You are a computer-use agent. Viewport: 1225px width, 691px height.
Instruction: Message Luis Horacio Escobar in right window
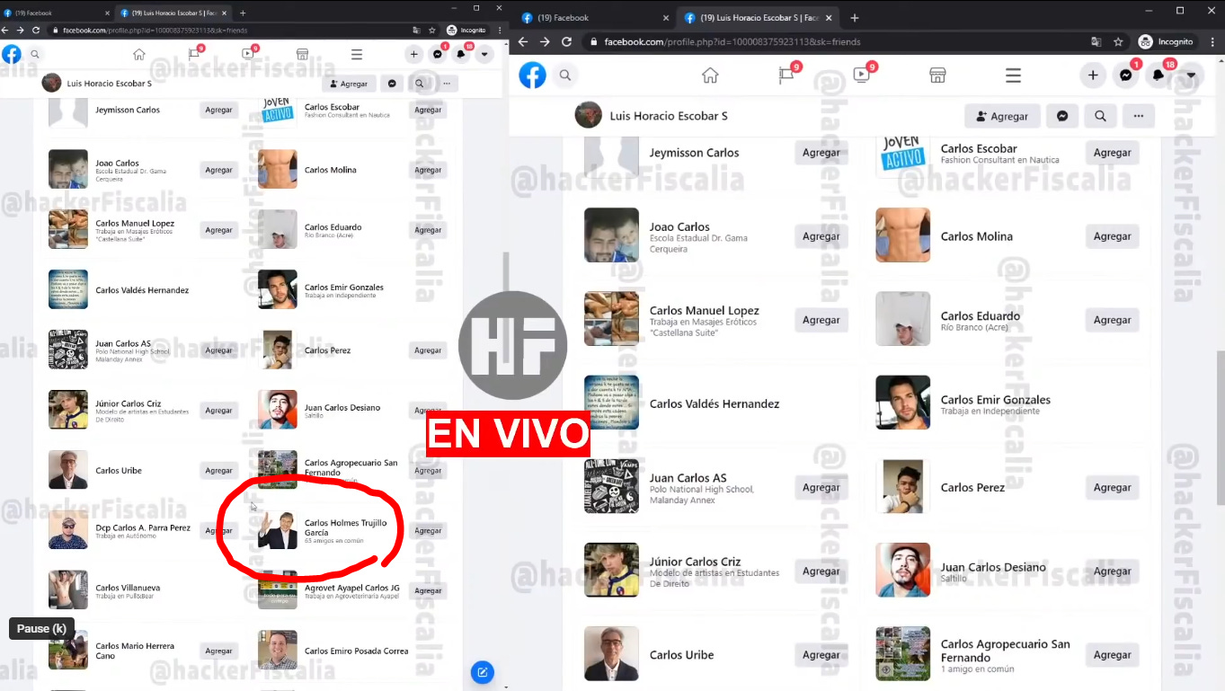(1061, 116)
